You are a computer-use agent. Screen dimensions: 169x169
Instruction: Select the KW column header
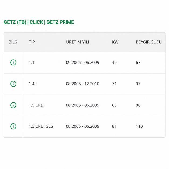tap(115, 42)
